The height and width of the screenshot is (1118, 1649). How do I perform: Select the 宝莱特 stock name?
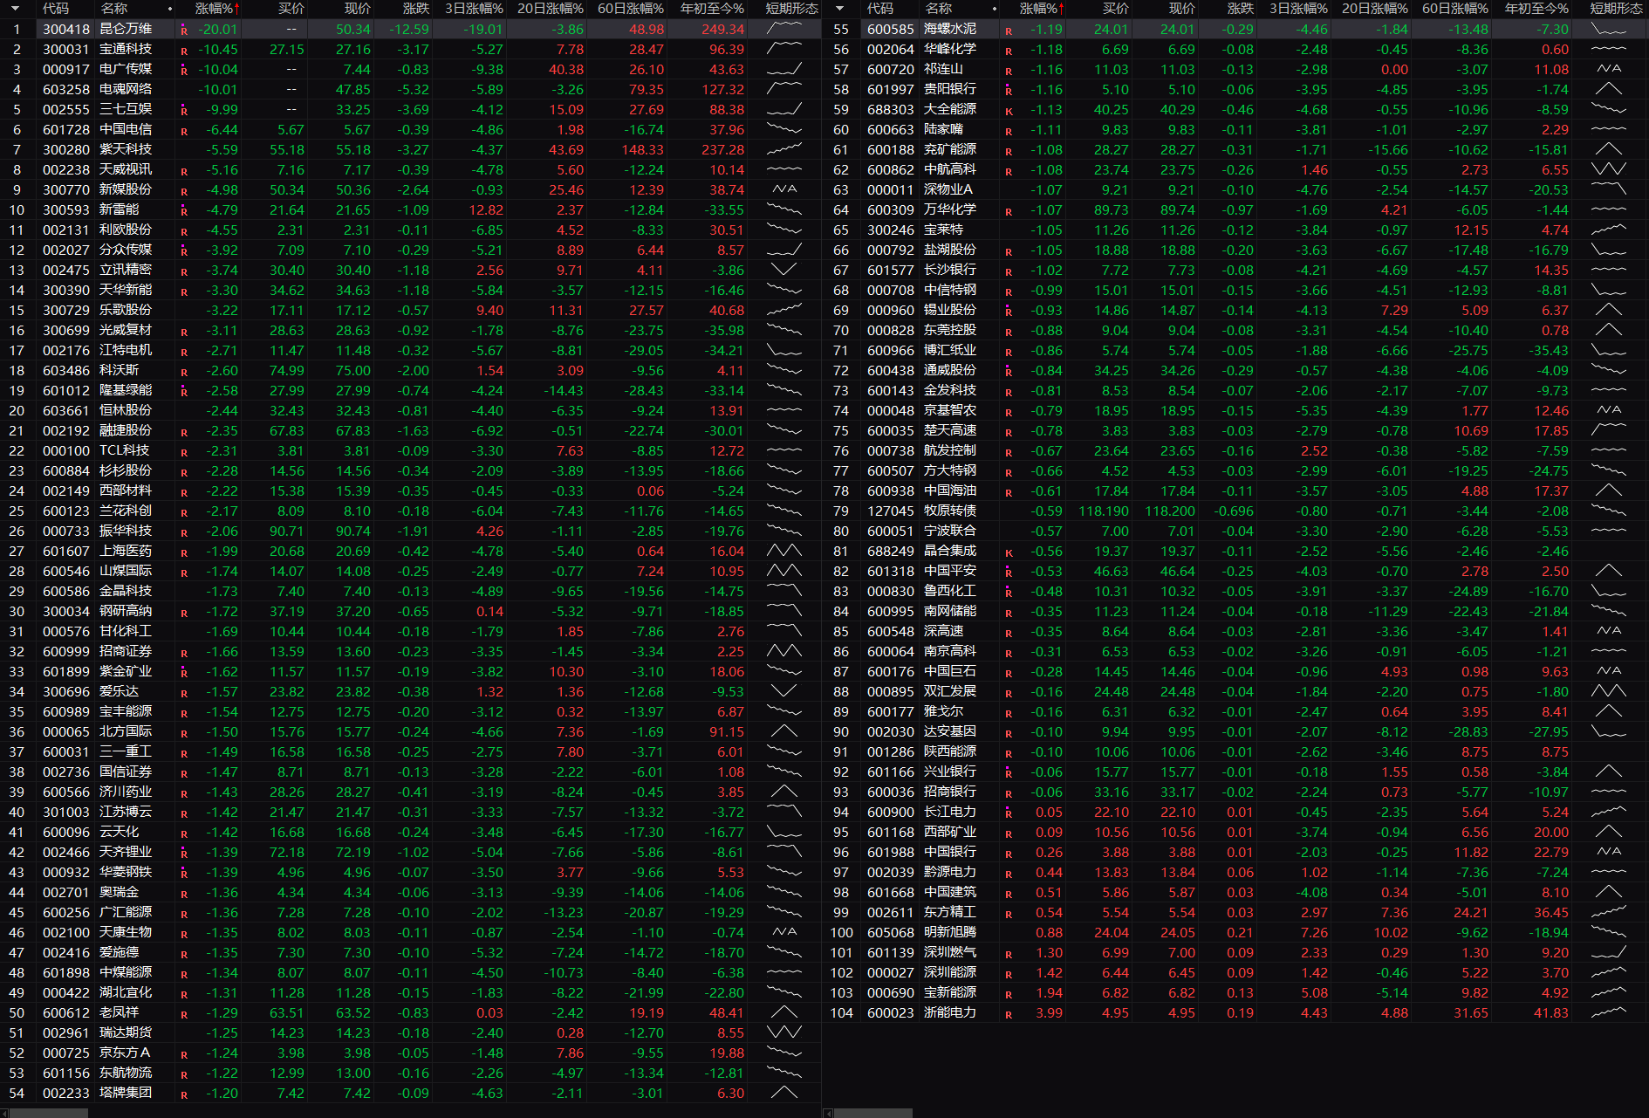(944, 230)
